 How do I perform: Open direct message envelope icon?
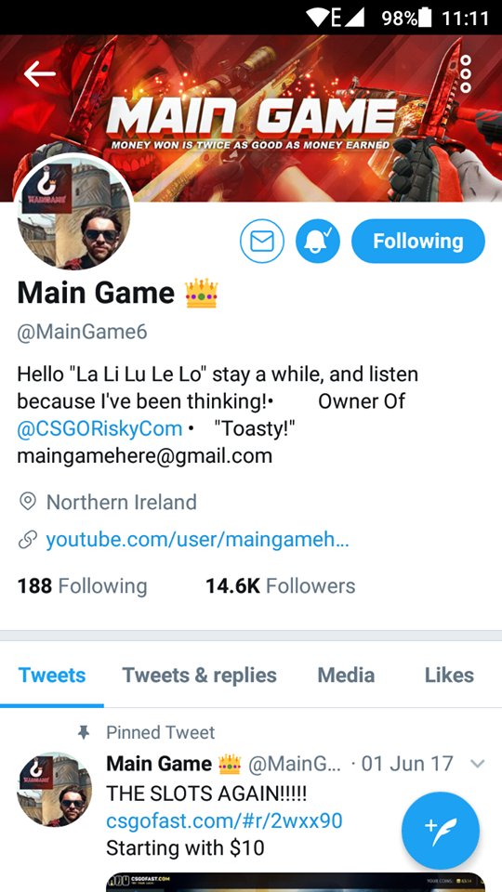pyautogui.click(x=262, y=242)
